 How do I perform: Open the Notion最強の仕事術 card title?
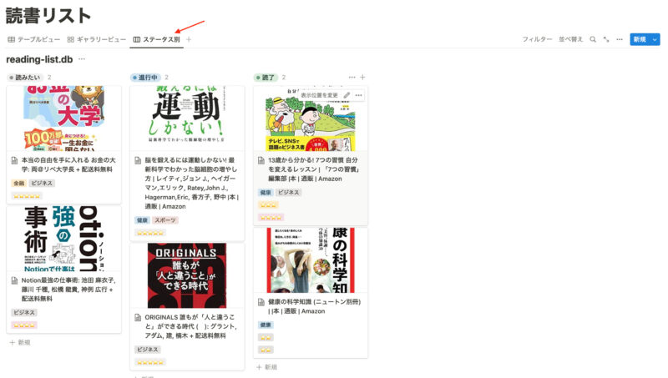(x=68, y=290)
